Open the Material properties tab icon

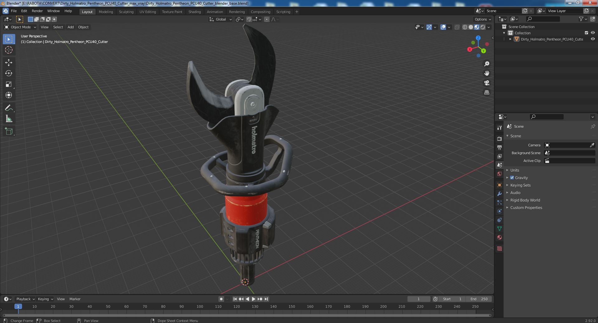coord(500,237)
